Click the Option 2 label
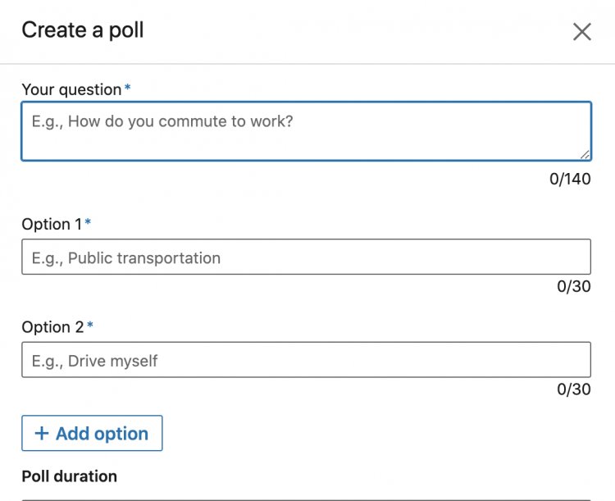 [x=52, y=327]
